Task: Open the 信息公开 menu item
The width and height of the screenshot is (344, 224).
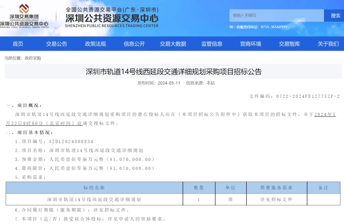Action: tap(134, 44)
